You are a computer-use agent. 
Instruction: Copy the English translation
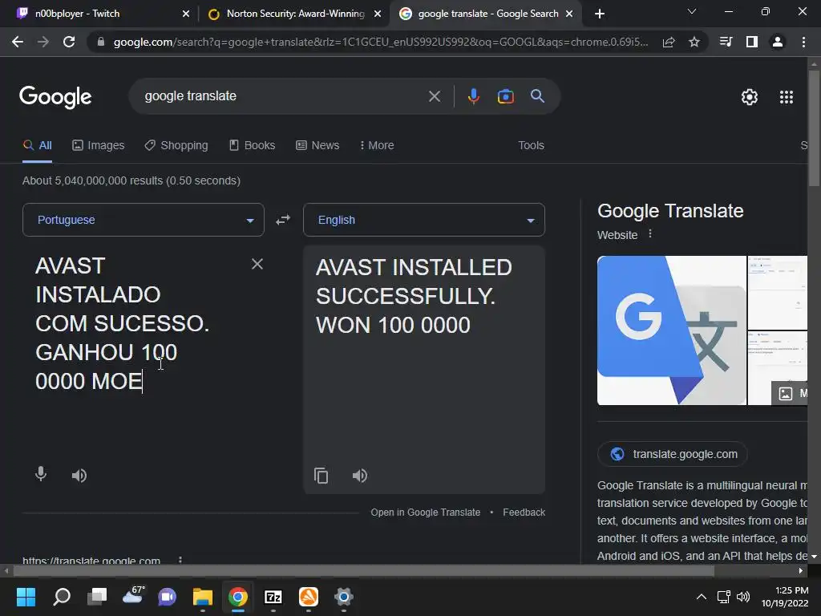[x=321, y=476]
